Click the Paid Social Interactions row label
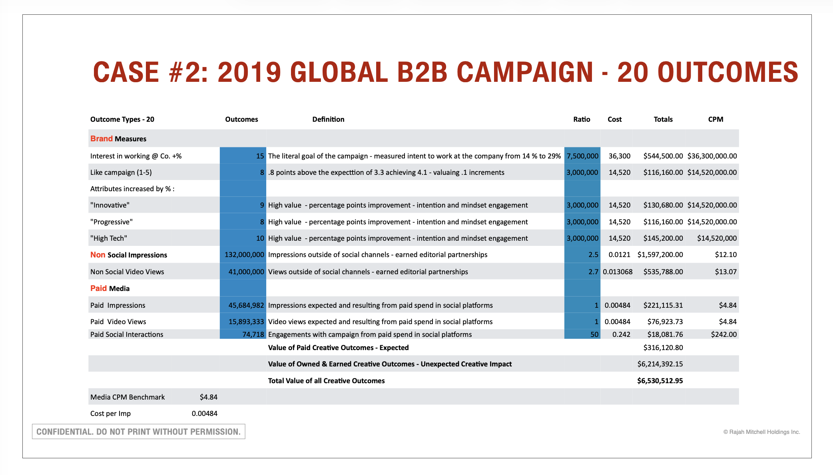This screenshot has height=475, width=833. tap(126, 334)
